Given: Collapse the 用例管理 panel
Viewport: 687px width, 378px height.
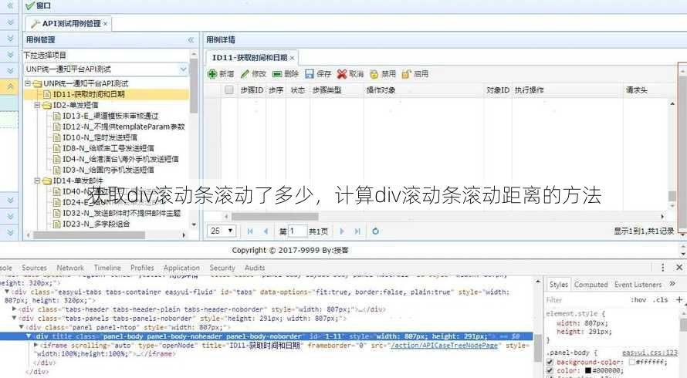Looking at the screenshot, I should (191, 40).
